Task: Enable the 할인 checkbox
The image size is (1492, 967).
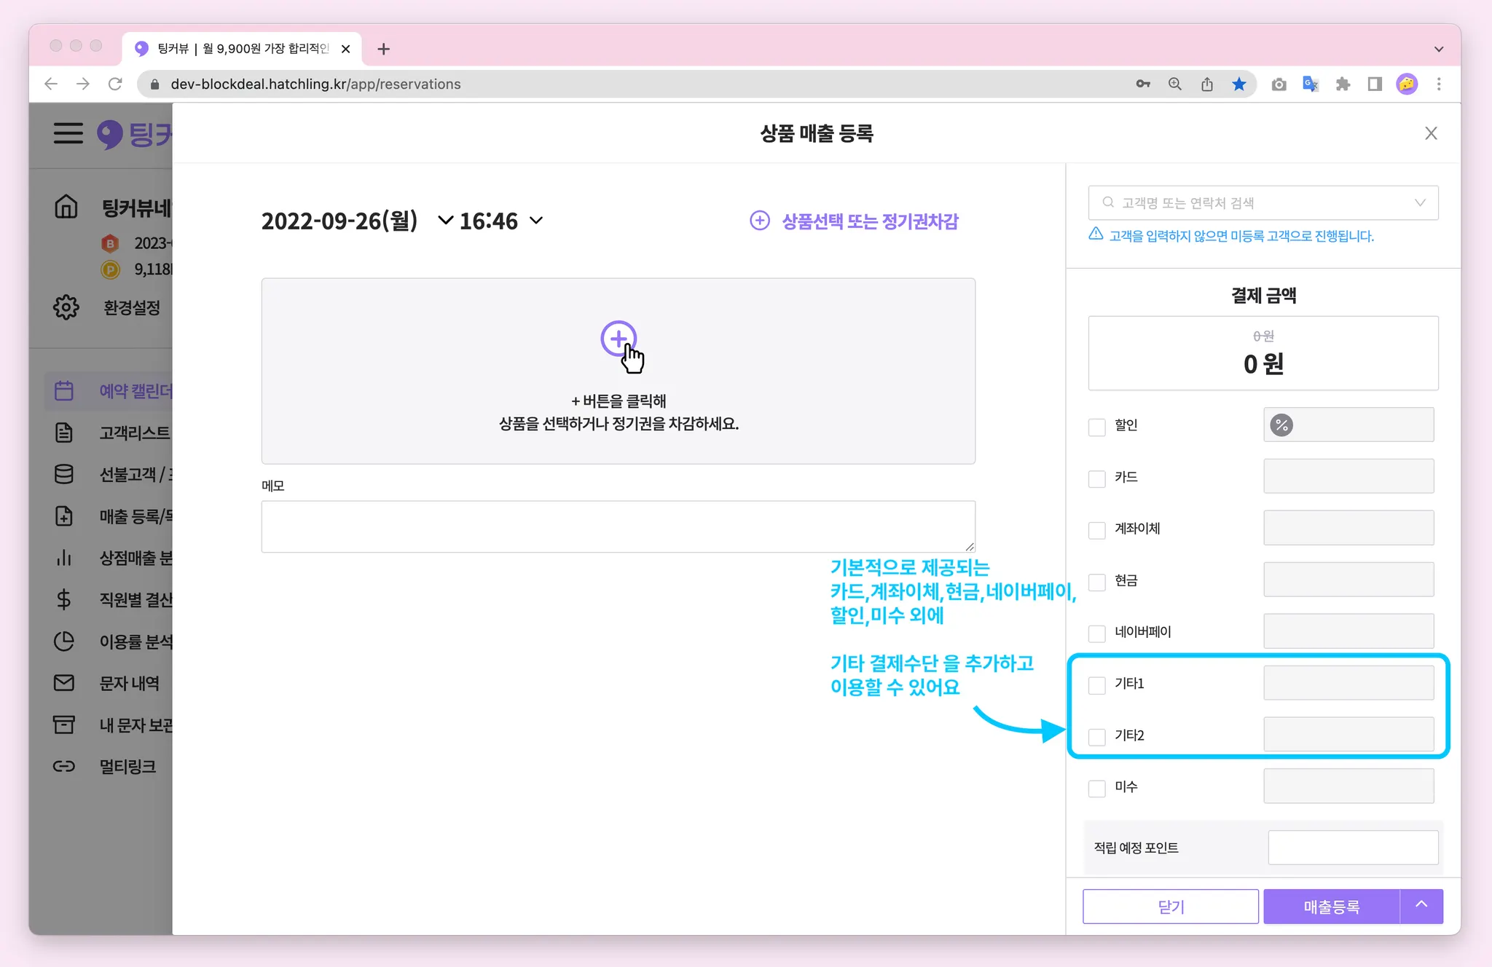Action: 1096,427
